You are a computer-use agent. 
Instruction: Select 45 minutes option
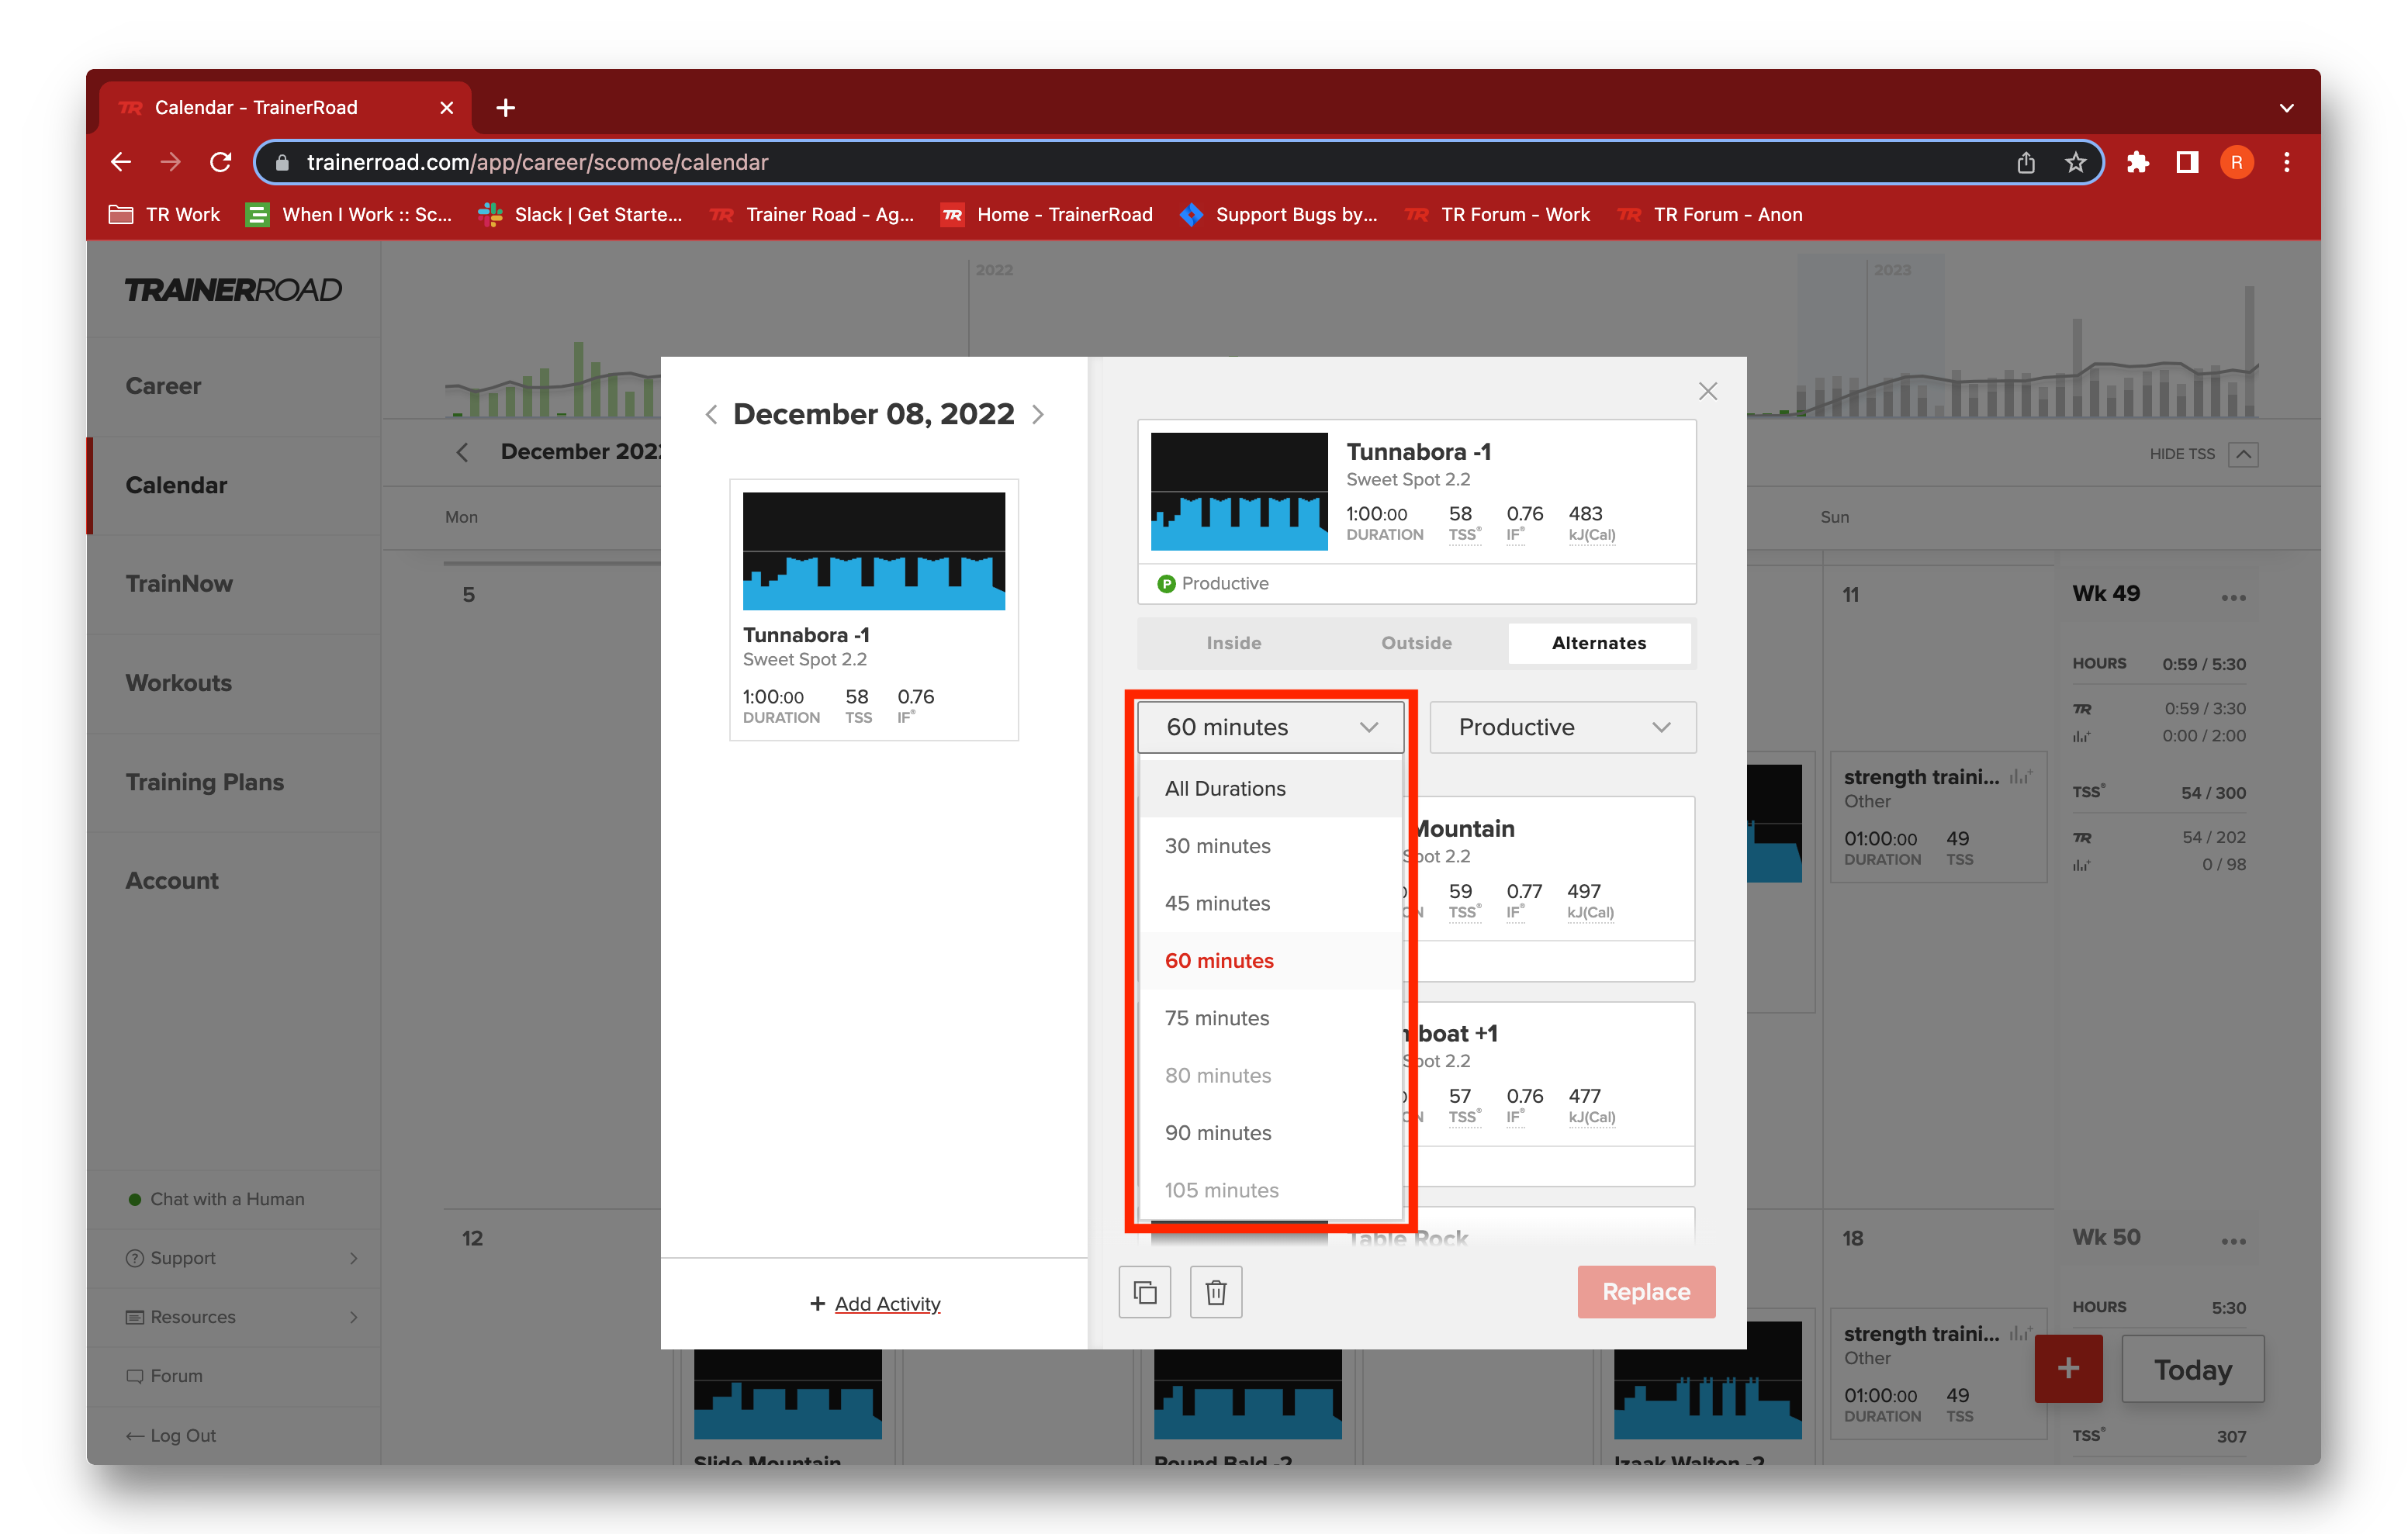tap(1270, 903)
